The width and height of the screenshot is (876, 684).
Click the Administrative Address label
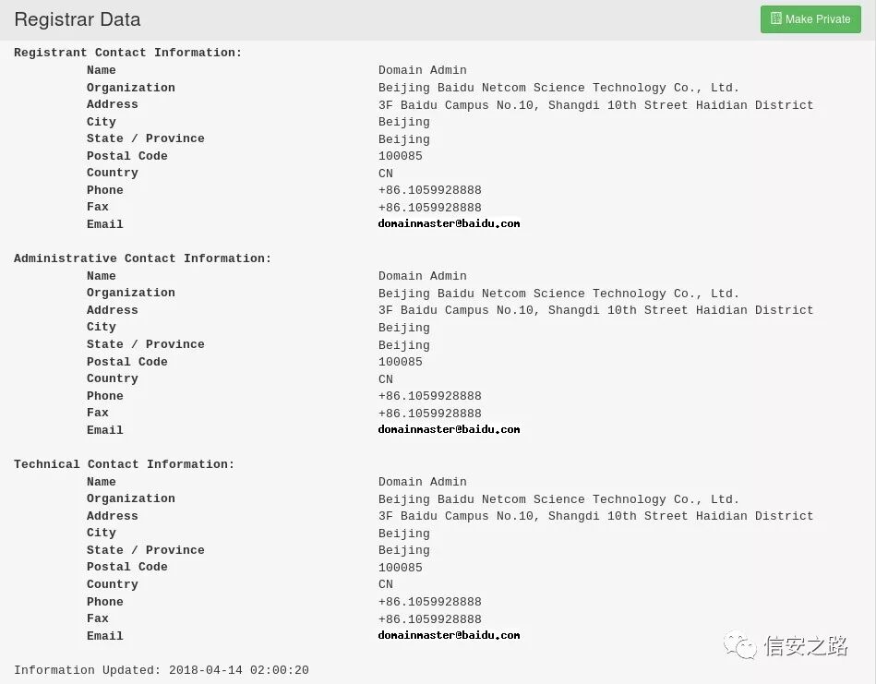[x=112, y=310]
